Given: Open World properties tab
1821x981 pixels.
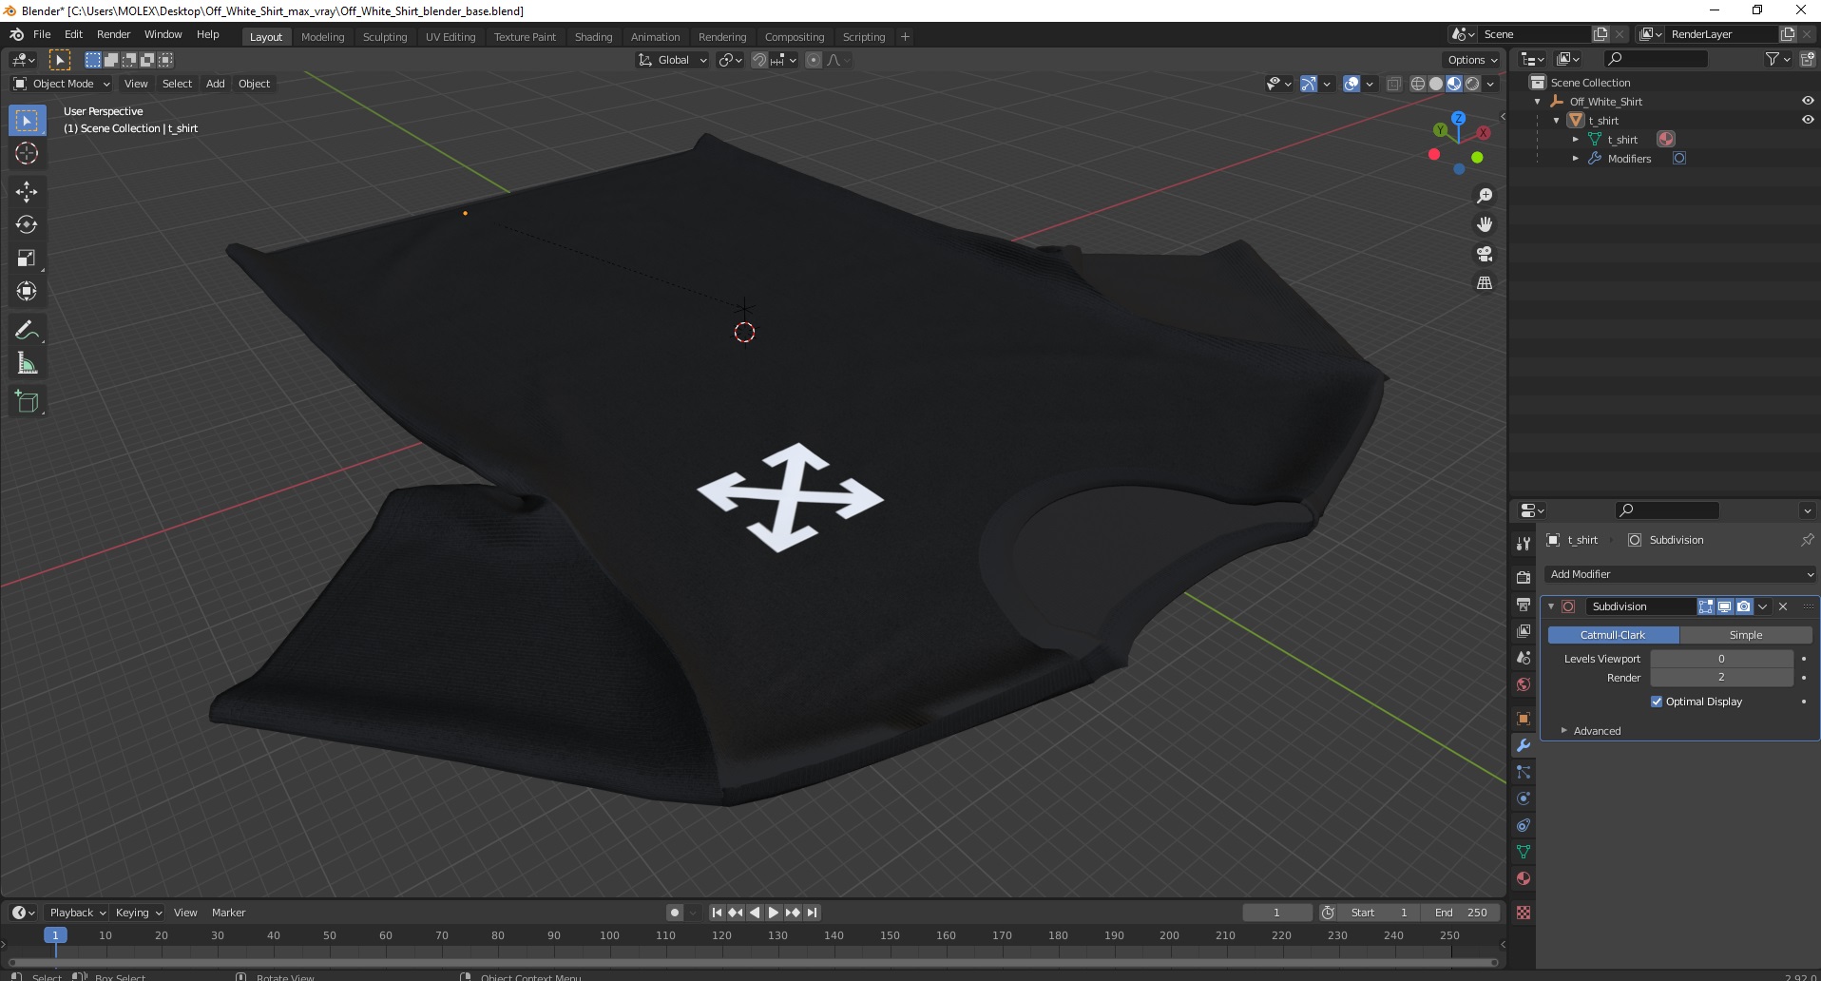Looking at the screenshot, I should tap(1524, 684).
